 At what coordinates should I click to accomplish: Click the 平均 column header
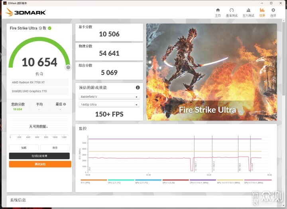click(x=39, y=104)
